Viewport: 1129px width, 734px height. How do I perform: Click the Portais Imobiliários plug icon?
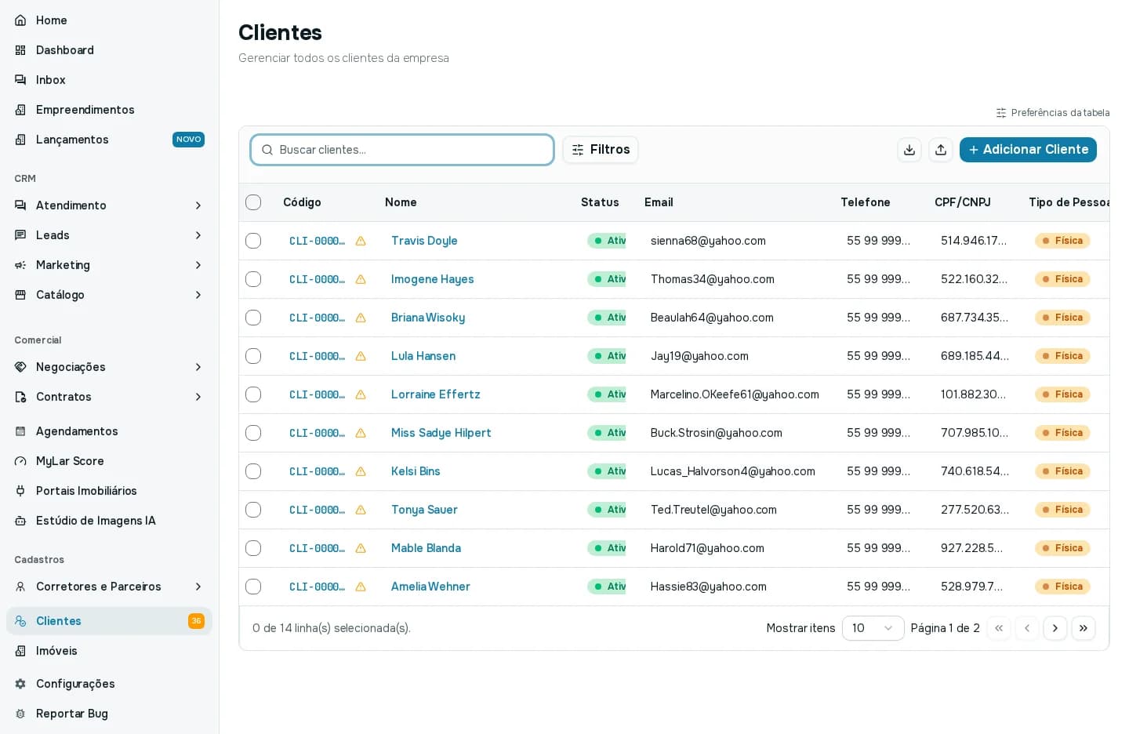point(20,491)
